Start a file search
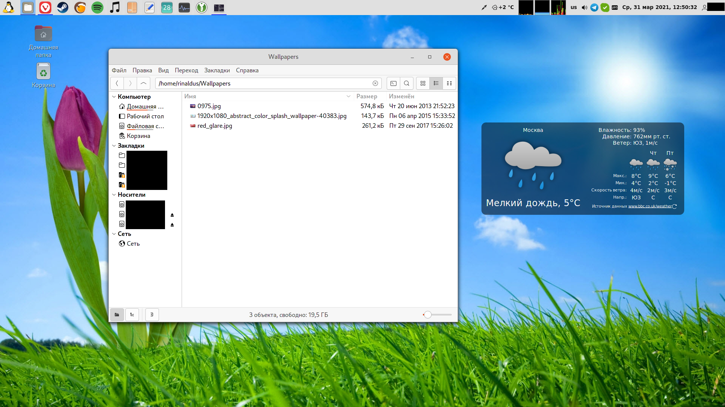Image resolution: width=725 pixels, height=407 pixels. [407, 83]
